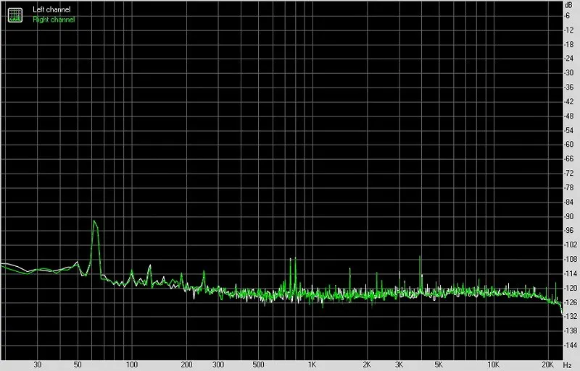Click the '500' frequency axis label
The width and height of the screenshot is (580, 371).
258,365
